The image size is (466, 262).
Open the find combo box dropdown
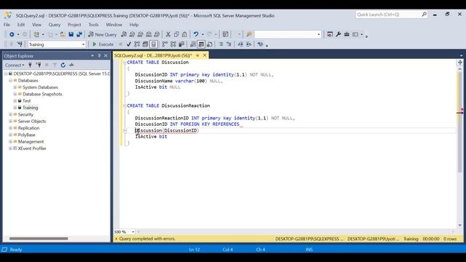tap(319, 34)
